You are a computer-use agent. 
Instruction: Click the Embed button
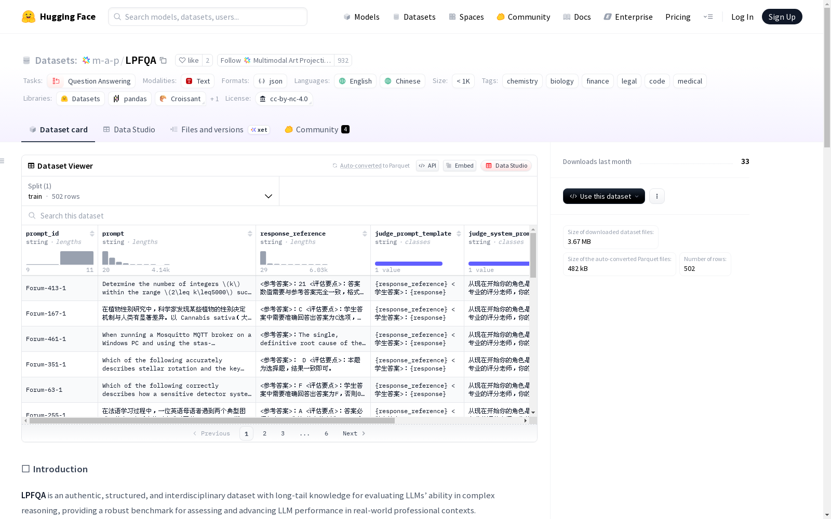[460, 166]
